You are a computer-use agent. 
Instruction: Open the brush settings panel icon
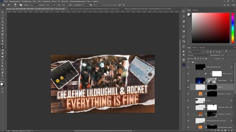[21, 5]
